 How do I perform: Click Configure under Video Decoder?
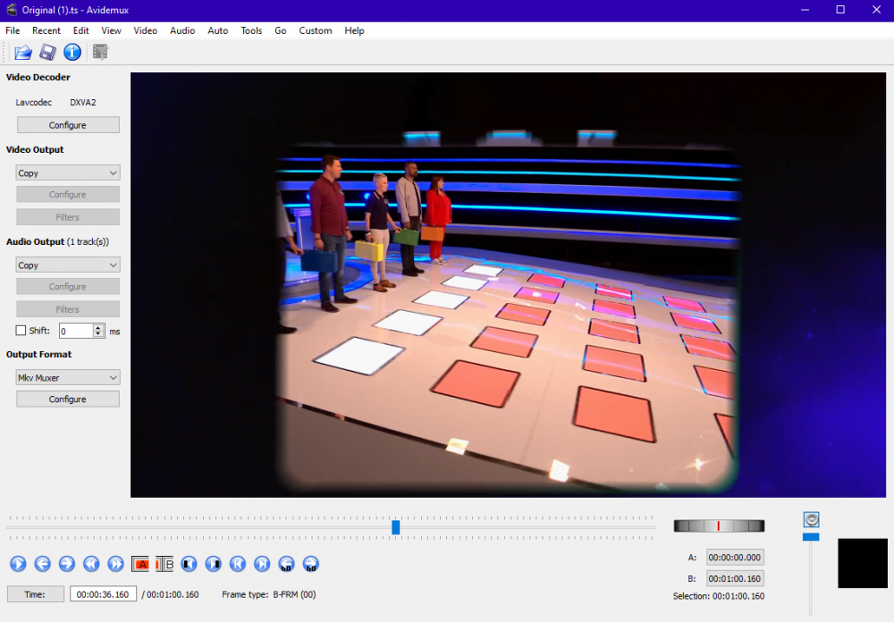68,125
